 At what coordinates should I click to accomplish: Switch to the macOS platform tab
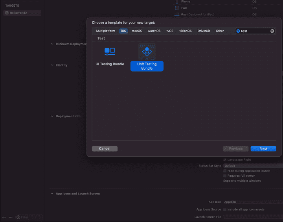(137, 31)
